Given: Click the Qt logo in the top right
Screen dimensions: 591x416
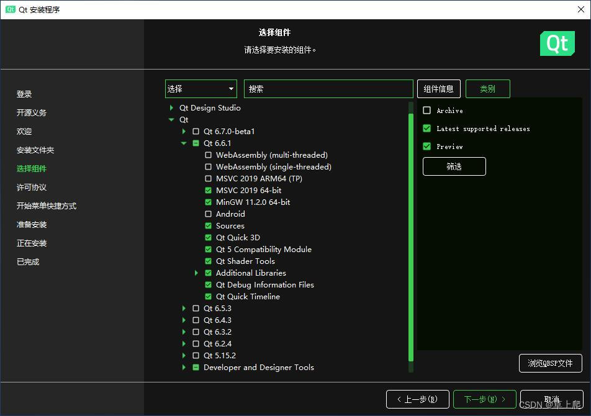Looking at the screenshot, I should (x=557, y=43).
